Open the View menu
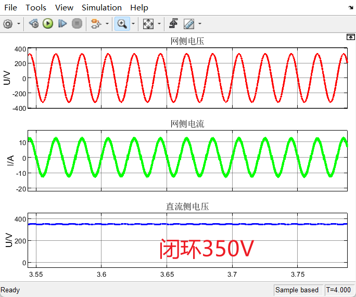The width and height of the screenshot is (356, 297). point(64,7)
